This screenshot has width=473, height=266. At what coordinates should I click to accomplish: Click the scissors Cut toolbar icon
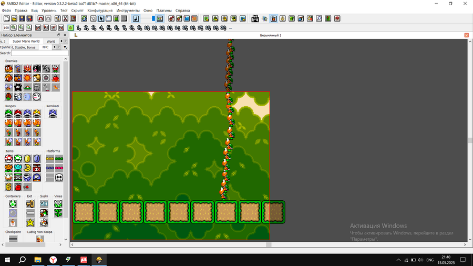(65, 19)
